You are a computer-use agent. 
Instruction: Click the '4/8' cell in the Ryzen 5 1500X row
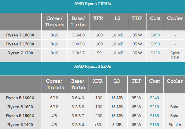(54, 116)
